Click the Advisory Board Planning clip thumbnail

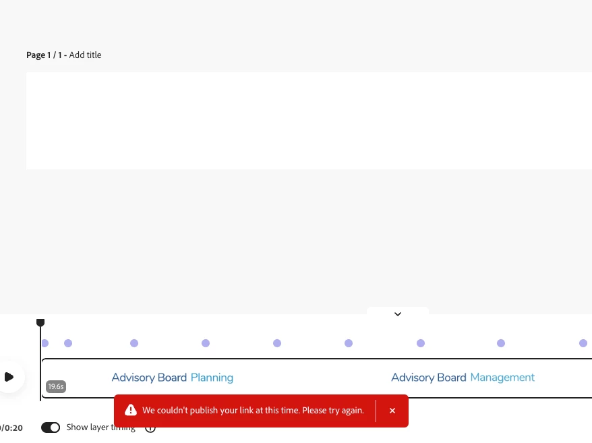click(173, 378)
